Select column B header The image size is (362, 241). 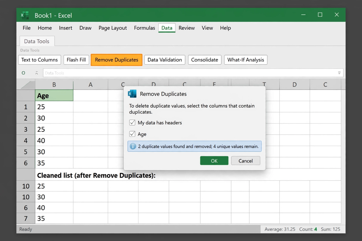(54, 85)
